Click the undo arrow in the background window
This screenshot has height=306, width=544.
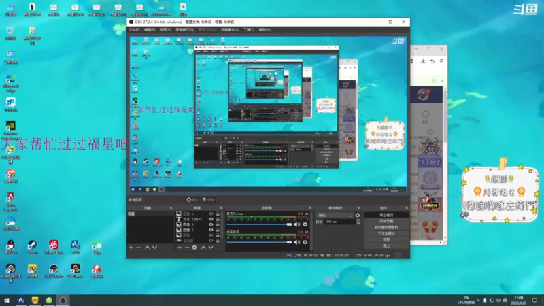point(432,61)
